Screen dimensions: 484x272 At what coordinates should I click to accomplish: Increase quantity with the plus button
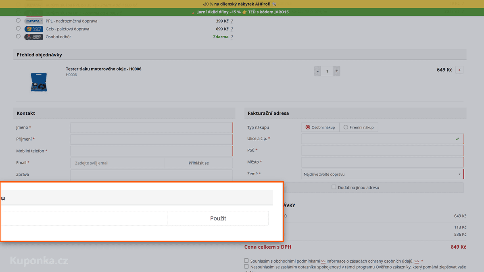tap(337, 71)
